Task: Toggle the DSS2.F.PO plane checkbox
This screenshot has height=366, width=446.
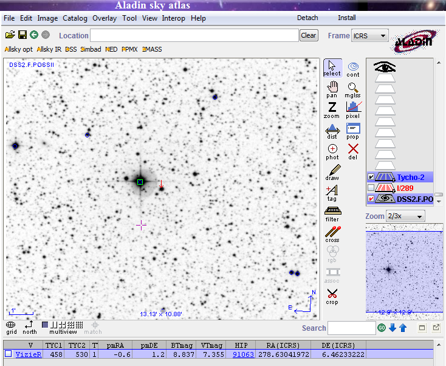Action: (371, 199)
